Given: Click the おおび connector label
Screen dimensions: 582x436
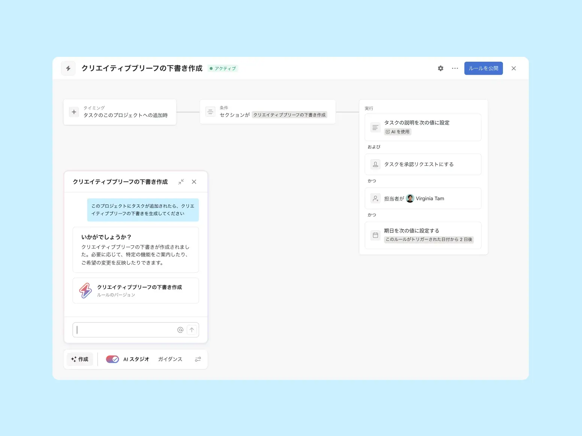Looking at the screenshot, I should [x=374, y=147].
